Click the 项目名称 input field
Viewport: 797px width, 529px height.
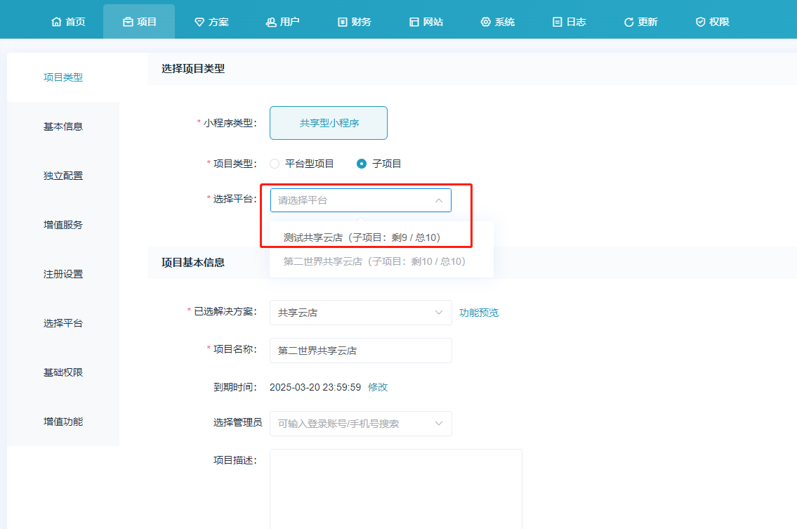360,351
